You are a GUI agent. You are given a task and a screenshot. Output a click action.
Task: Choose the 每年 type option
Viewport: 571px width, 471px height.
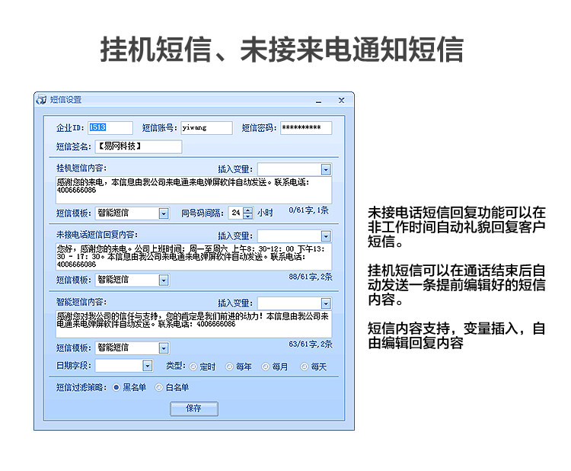click(x=229, y=367)
